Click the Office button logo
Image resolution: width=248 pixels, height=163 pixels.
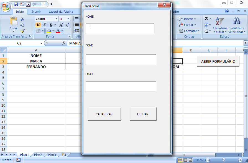[6, 6]
